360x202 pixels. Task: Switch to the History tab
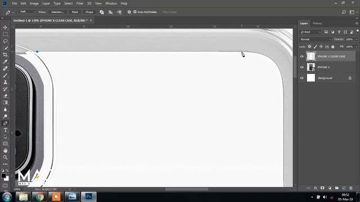(317, 24)
